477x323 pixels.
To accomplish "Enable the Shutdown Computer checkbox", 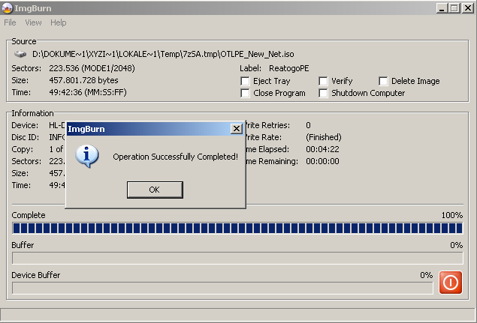I will [x=323, y=93].
